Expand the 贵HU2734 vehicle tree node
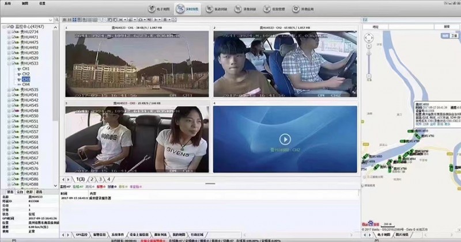Image resolution: width=461 pixels, height=242 pixels. (8, 32)
